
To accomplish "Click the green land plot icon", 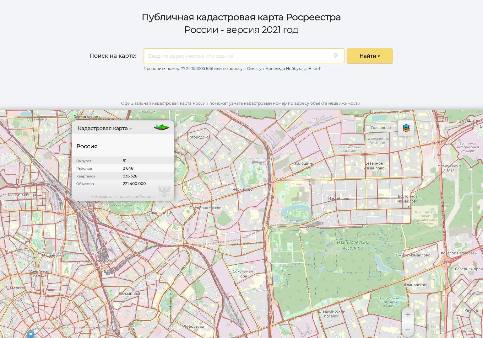I will (x=161, y=127).
